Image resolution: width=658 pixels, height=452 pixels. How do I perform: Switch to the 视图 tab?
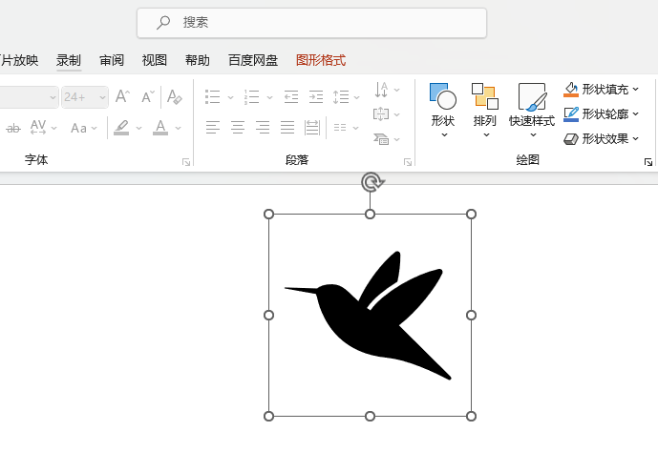[155, 60]
